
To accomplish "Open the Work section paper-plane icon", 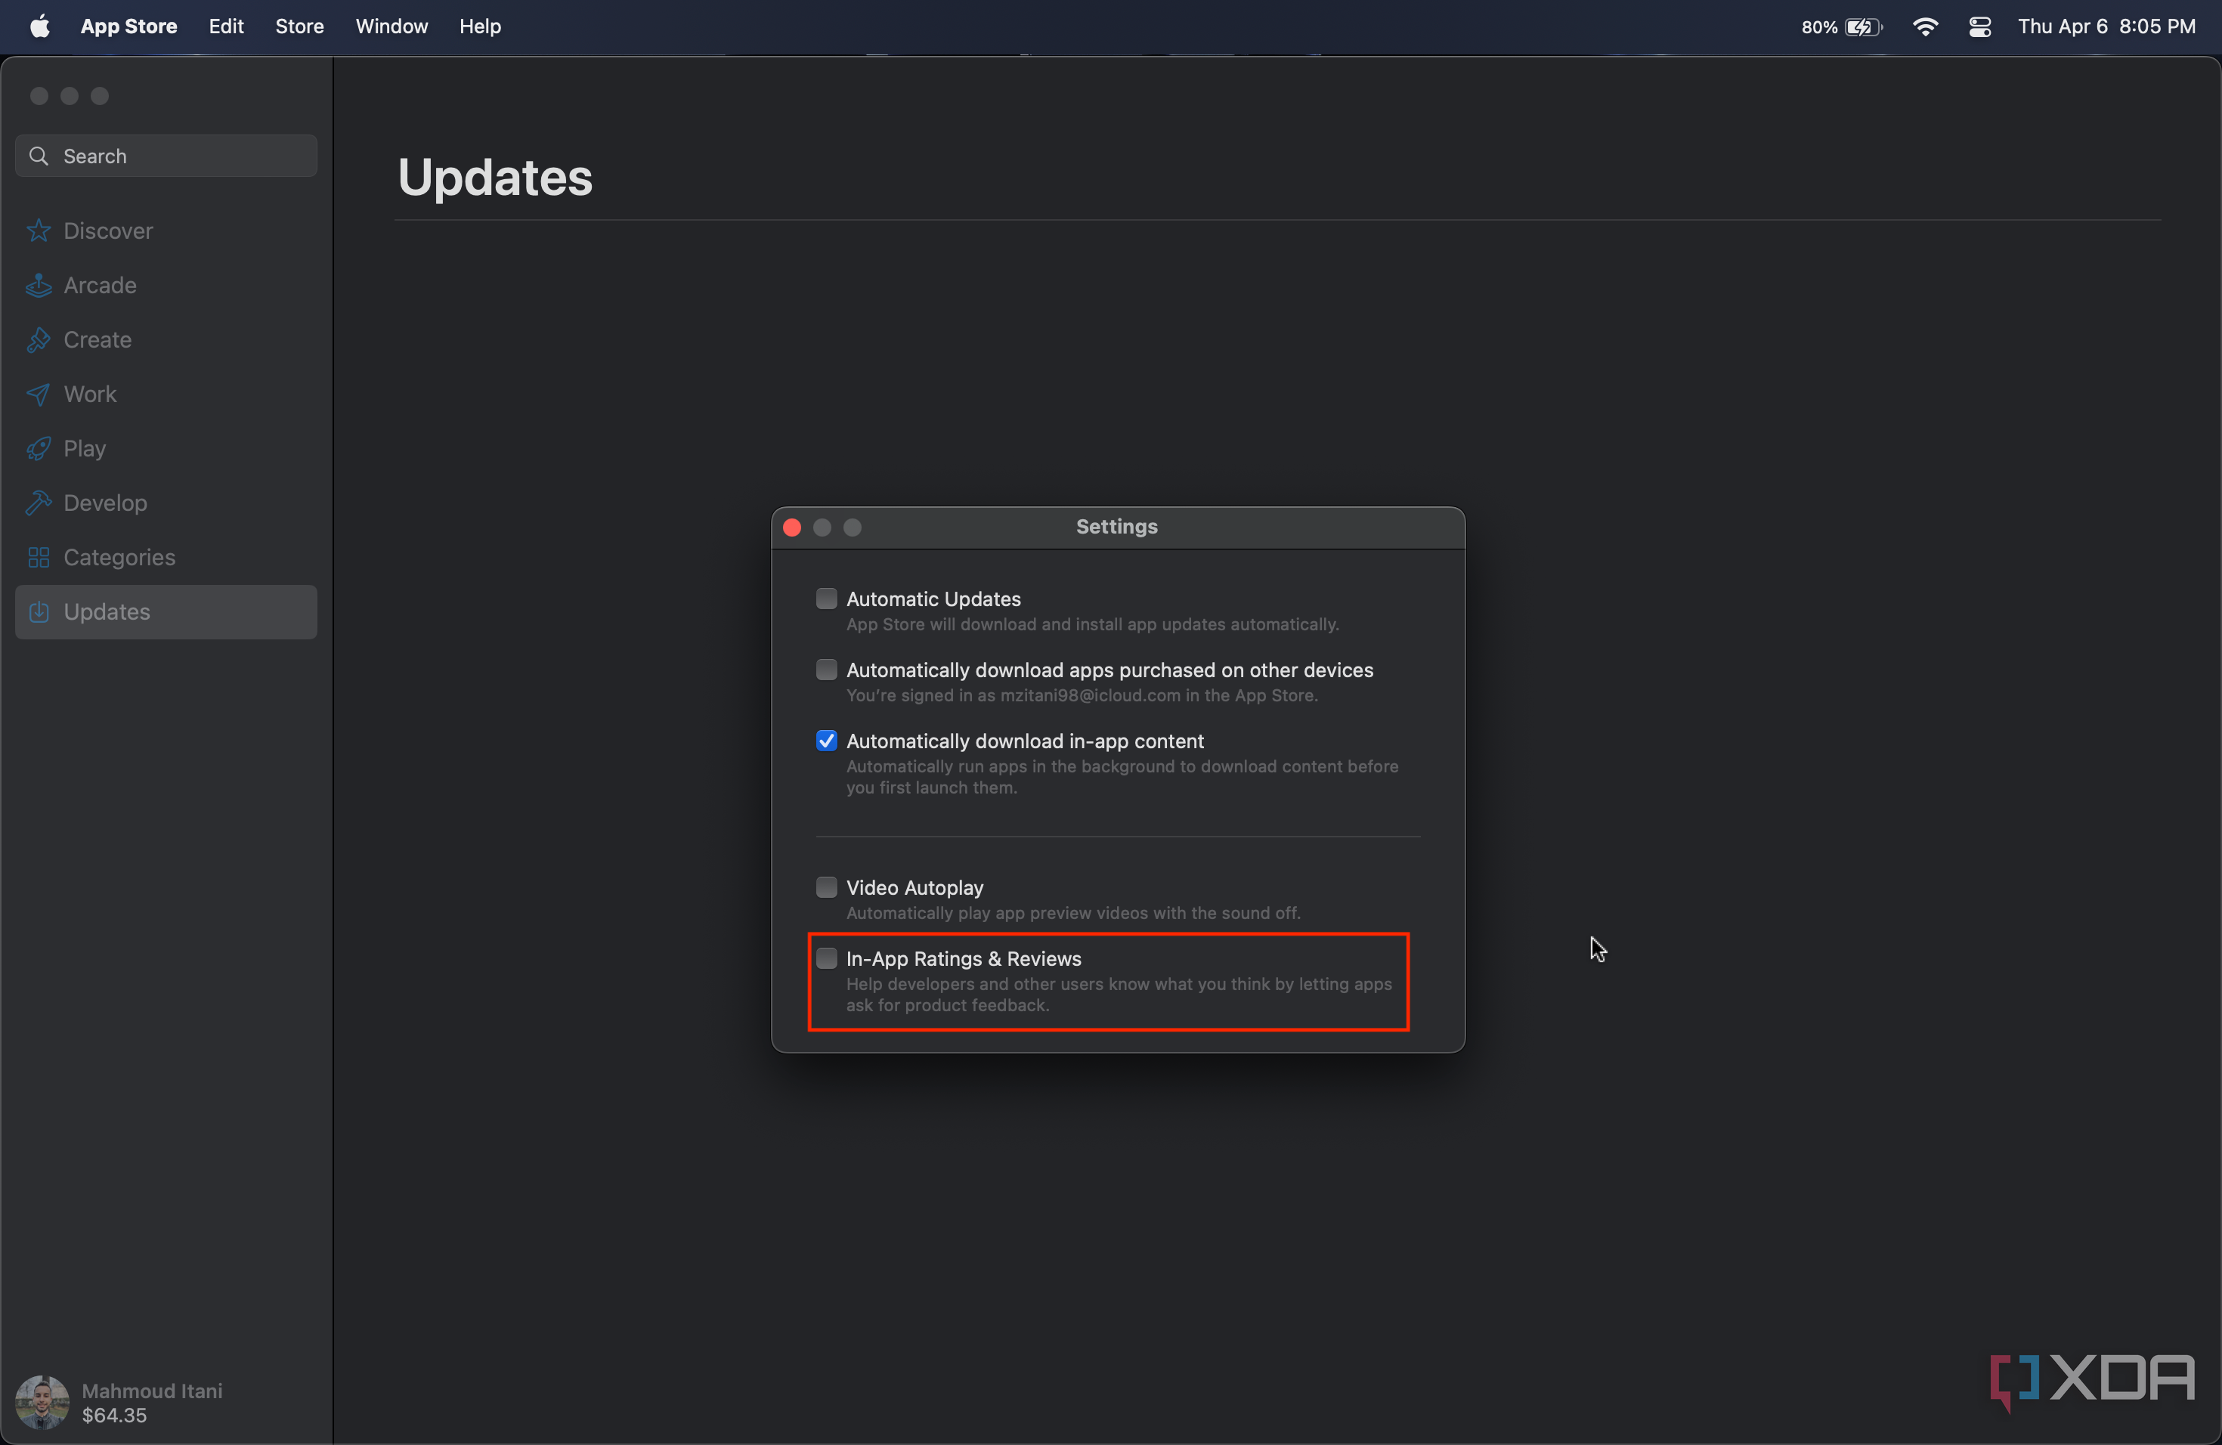I will point(39,394).
